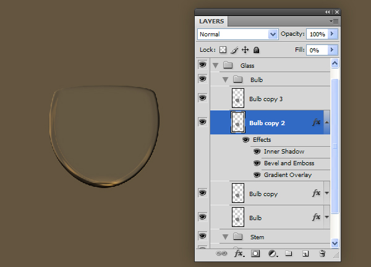Click the Glass group name
The width and height of the screenshot is (371, 267).
(247, 65)
